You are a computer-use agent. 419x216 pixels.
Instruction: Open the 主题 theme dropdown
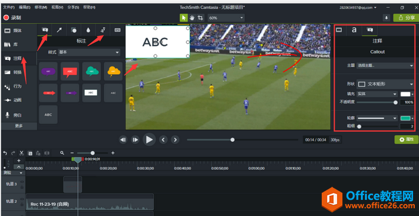click(x=385, y=65)
